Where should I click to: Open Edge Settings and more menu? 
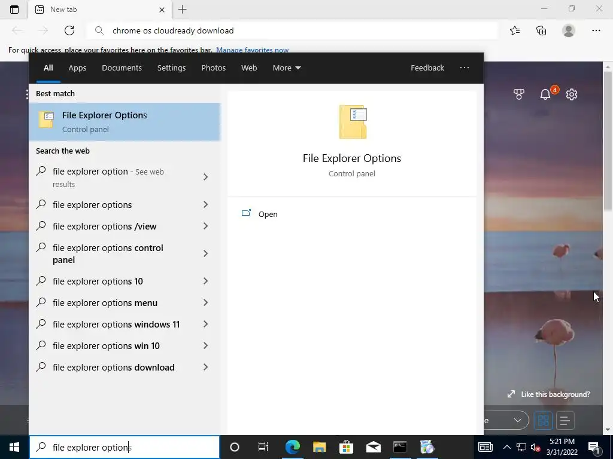pos(596,30)
